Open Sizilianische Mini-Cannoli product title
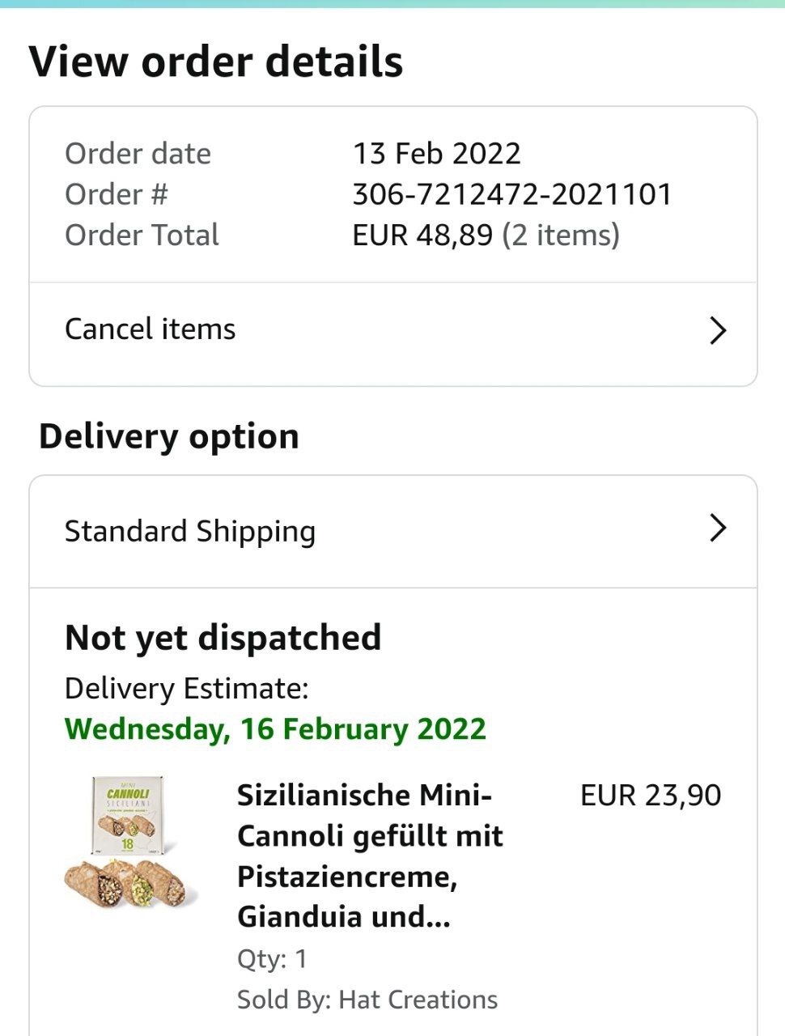This screenshot has height=1036, width=785. click(x=370, y=856)
